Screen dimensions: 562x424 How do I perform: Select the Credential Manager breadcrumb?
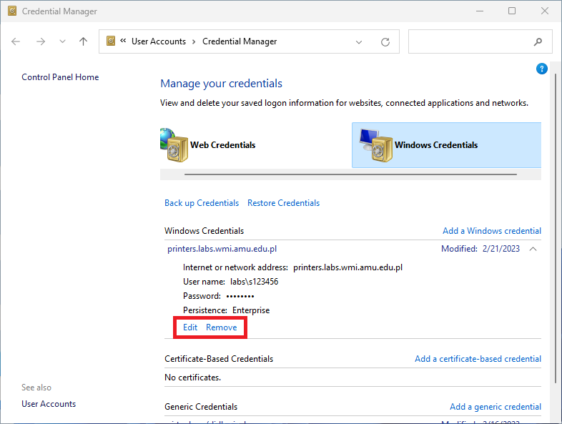click(240, 41)
